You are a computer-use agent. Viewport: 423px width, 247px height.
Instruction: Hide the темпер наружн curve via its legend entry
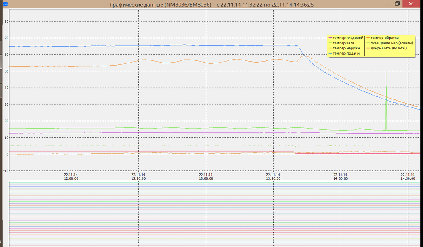pyautogui.click(x=347, y=48)
